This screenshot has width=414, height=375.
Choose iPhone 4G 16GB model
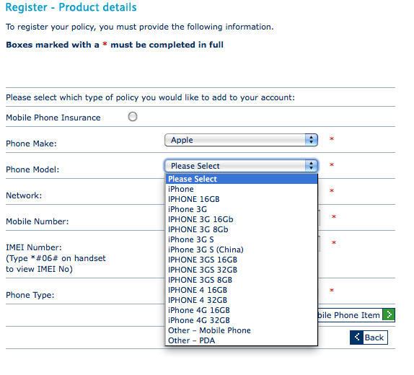(242, 310)
